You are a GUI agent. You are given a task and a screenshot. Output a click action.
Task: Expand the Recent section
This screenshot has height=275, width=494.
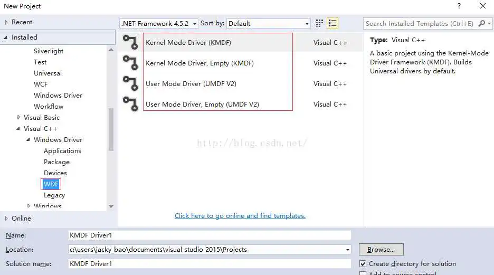coord(6,22)
